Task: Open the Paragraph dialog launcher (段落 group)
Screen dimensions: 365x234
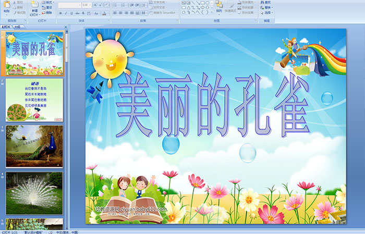Action: click(177, 20)
